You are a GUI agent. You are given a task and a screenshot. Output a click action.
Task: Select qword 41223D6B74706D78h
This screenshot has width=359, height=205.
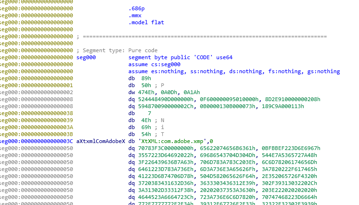tap(166, 176)
